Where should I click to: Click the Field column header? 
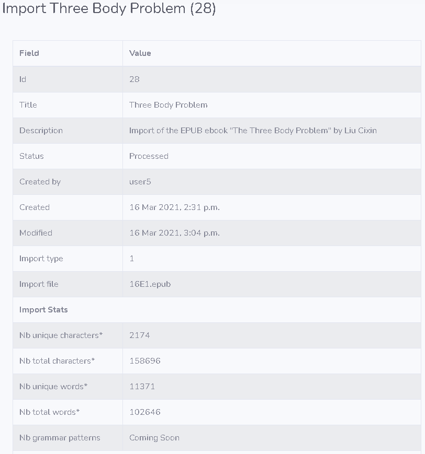[29, 53]
